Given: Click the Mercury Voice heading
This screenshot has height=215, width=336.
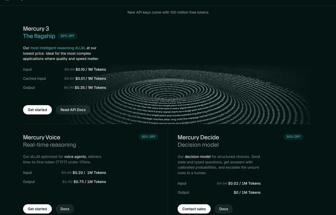Looking at the screenshot, I should (x=41, y=137).
